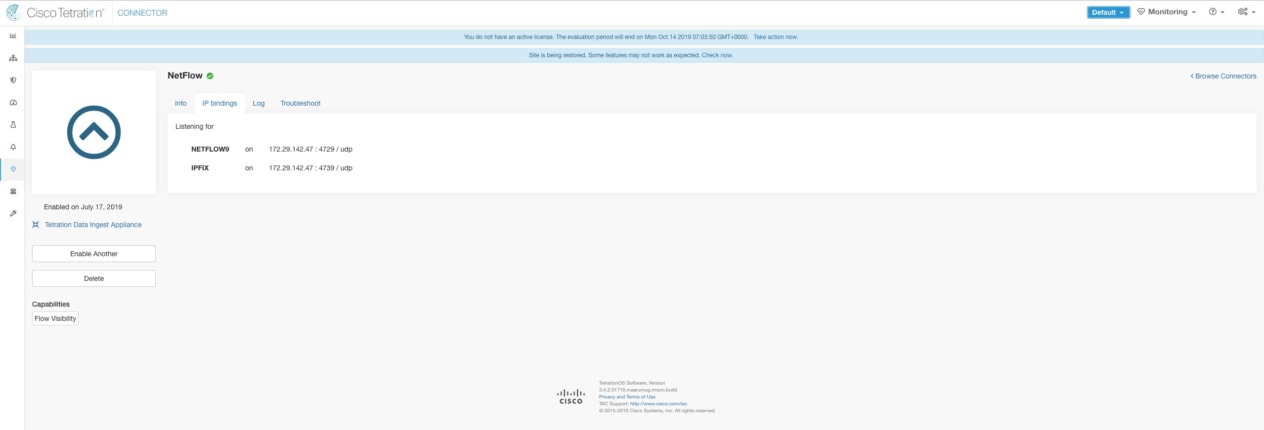Click the 172.29.142.47 : 4739 / udp address
Image resolution: width=1264 pixels, height=430 pixels.
310,168
